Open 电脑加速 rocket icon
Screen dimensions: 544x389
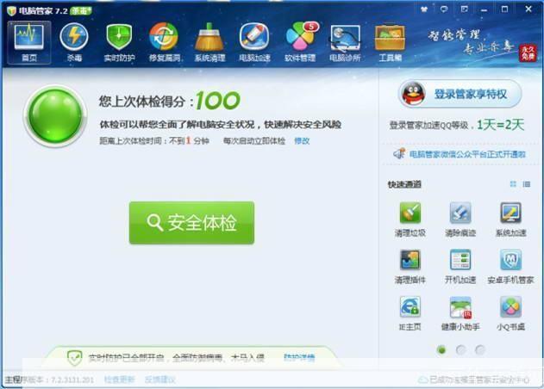click(x=254, y=43)
